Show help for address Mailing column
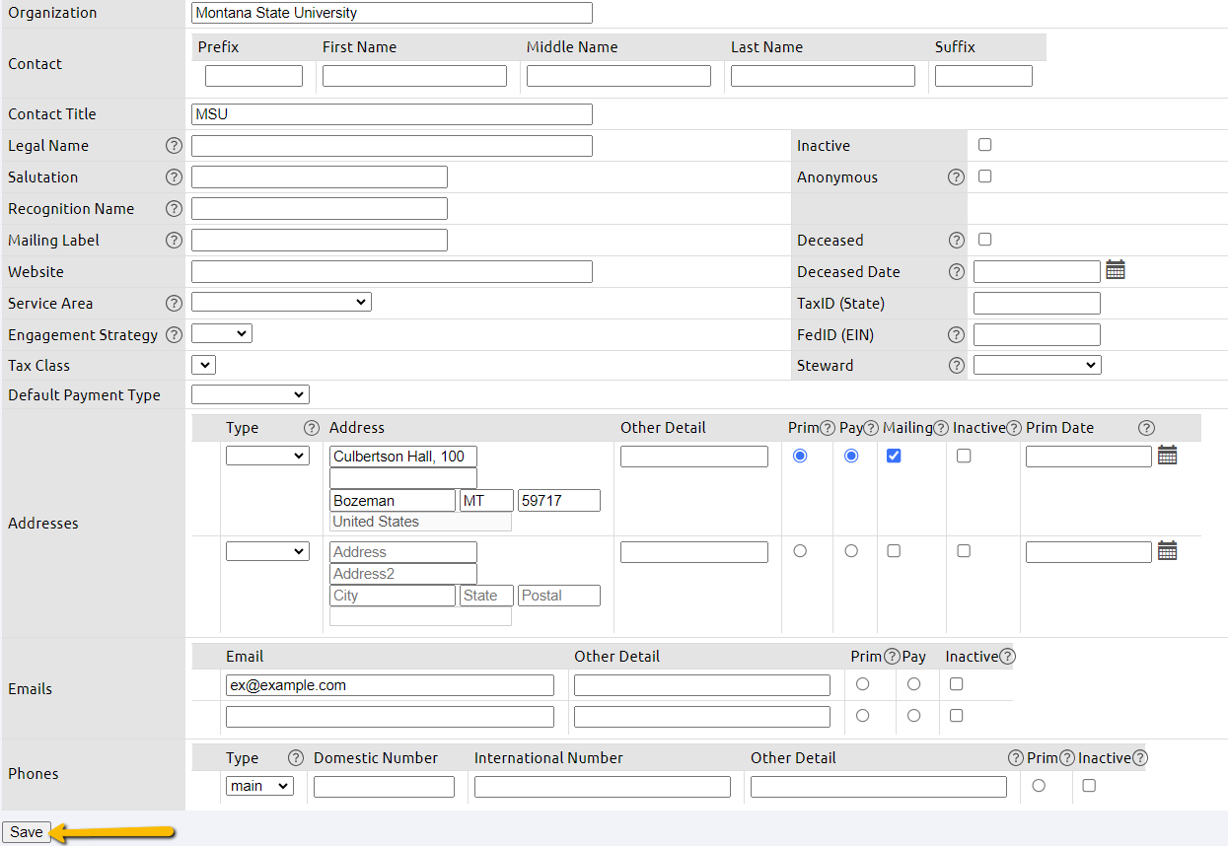The width and height of the screenshot is (1228, 846). pyautogui.click(x=941, y=428)
